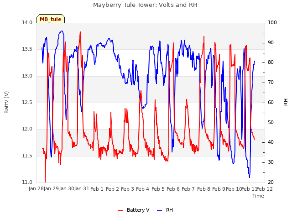Screen dimensions: 292x219
Task: Click the Time axis label
Action: tap(258, 196)
